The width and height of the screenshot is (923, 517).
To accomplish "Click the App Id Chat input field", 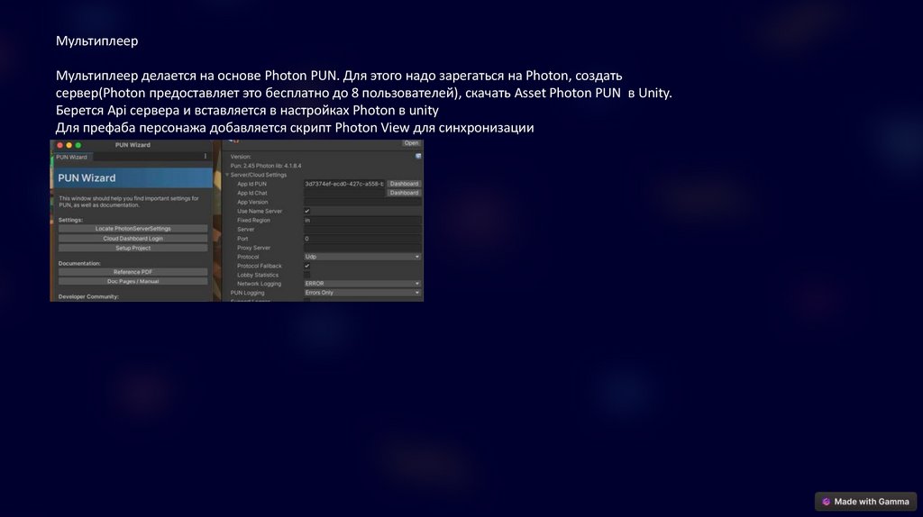I will [x=343, y=193].
